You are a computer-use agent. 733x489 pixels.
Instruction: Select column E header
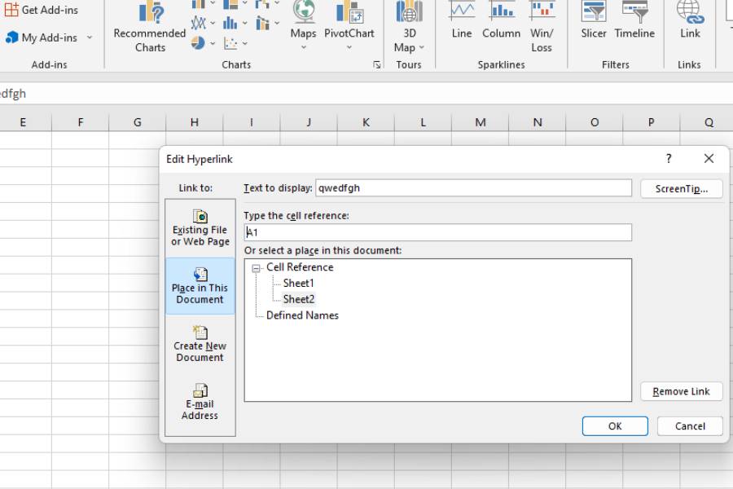(x=23, y=122)
